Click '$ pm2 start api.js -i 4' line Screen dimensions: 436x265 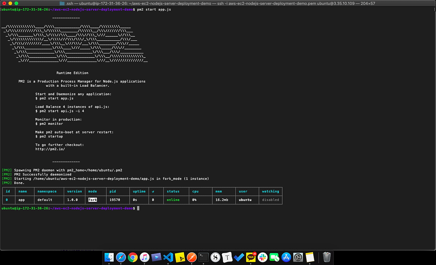tap(60, 111)
